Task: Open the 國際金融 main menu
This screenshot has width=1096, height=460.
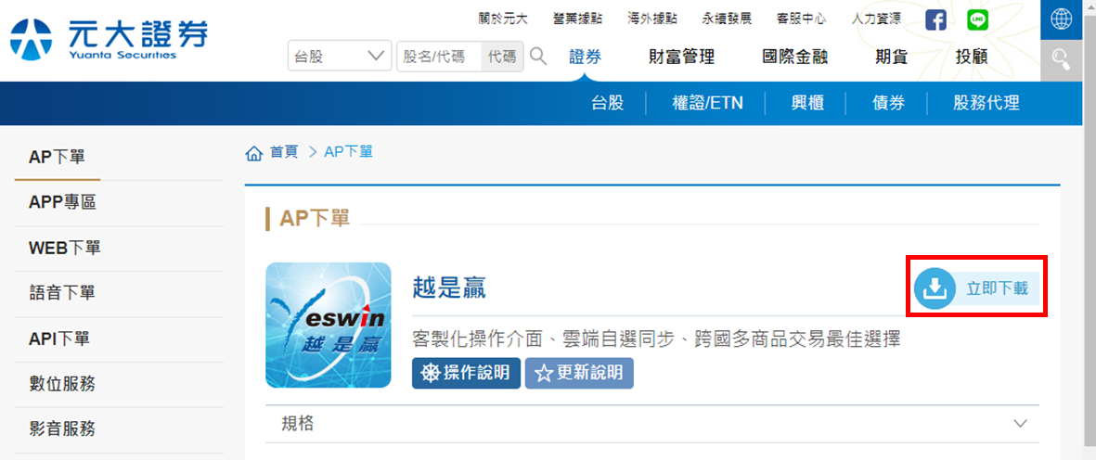Action: tap(794, 57)
